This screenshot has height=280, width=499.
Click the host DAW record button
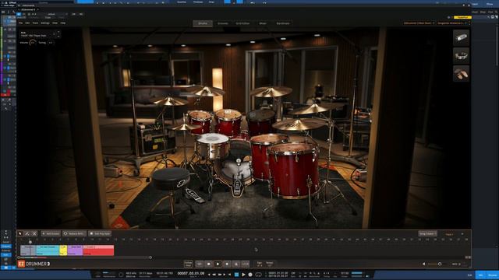(x=250, y=275)
